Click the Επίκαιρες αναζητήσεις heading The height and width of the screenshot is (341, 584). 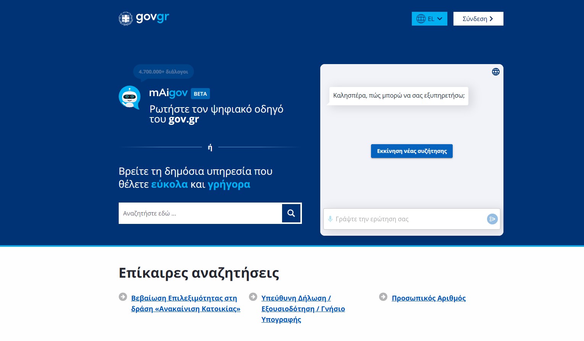tap(199, 273)
